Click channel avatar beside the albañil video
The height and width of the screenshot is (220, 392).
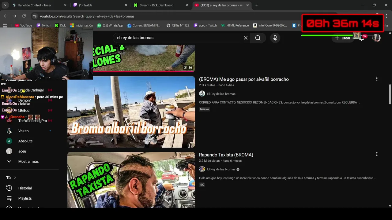pyautogui.click(x=202, y=94)
